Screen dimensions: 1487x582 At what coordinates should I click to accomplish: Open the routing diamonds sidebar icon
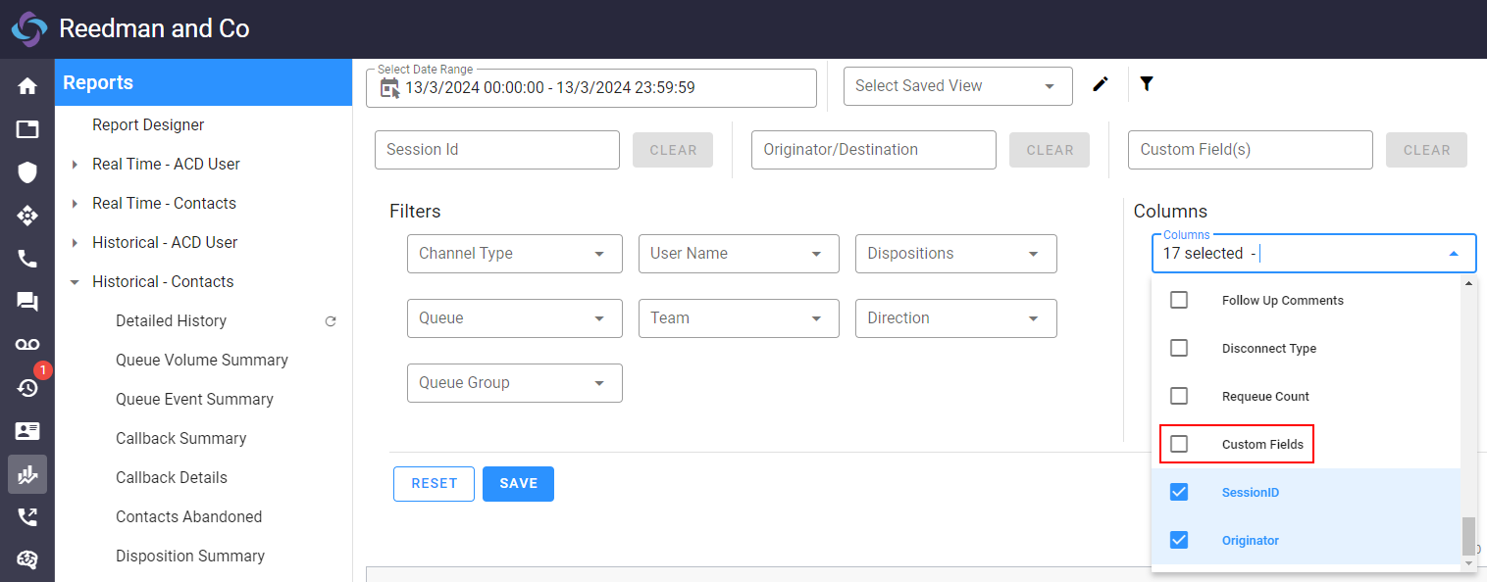pyautogui.click(x=27, y=216)
